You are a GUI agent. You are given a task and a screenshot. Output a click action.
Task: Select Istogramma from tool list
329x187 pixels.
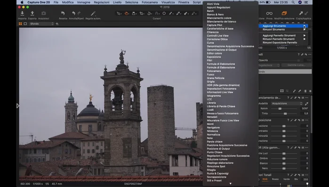click(x=214, y=96)
